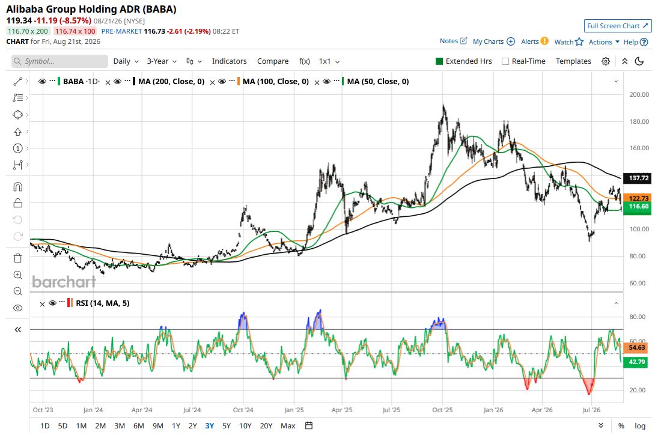
Task: Select the 1D time range
Action: [44, 426]
